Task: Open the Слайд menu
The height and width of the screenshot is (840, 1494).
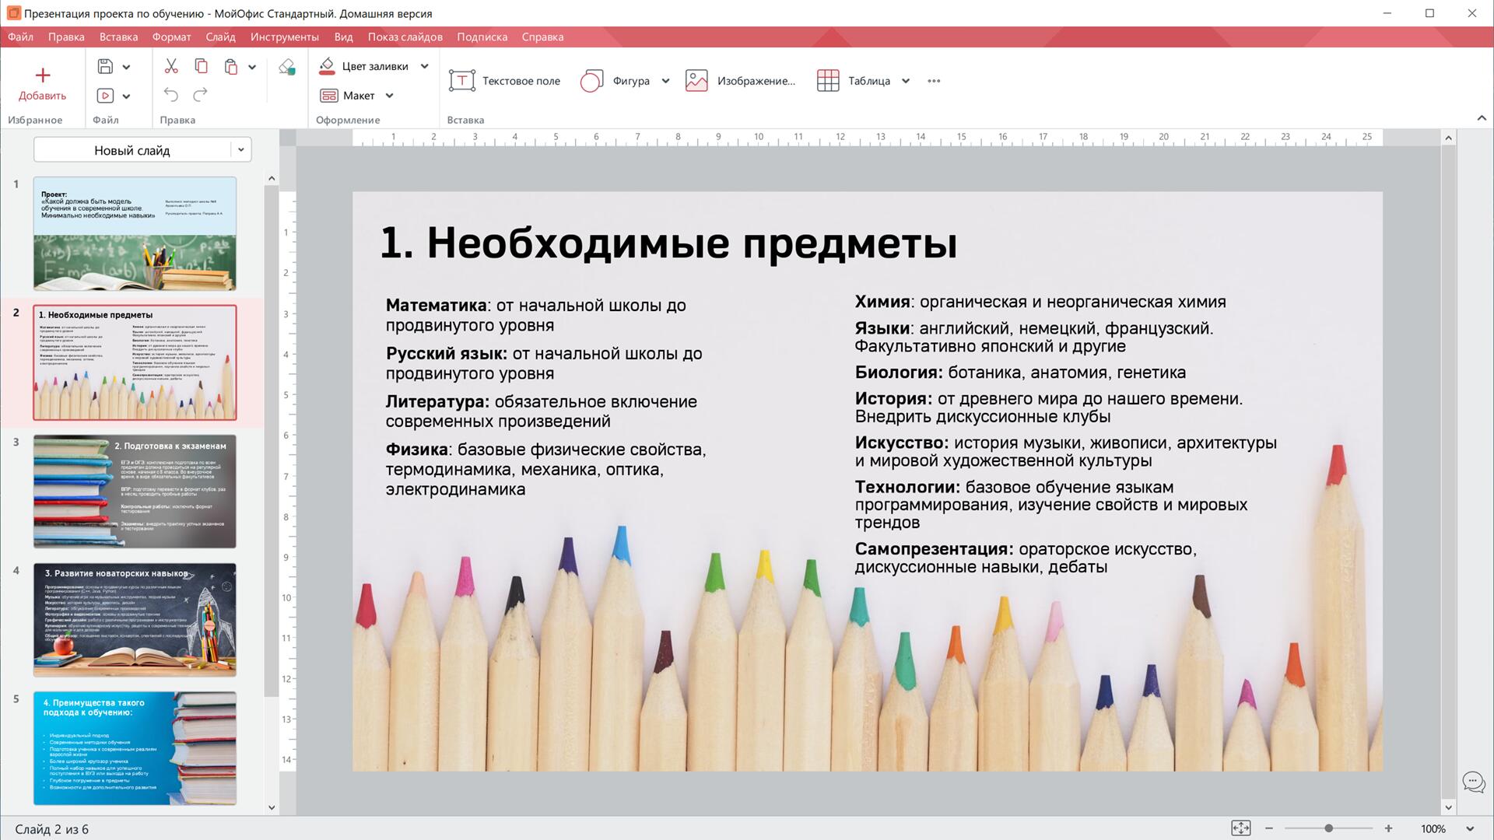Action: (220, 37)
